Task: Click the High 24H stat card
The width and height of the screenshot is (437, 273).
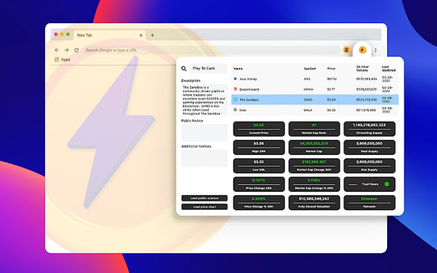Action: coord(259,147)
